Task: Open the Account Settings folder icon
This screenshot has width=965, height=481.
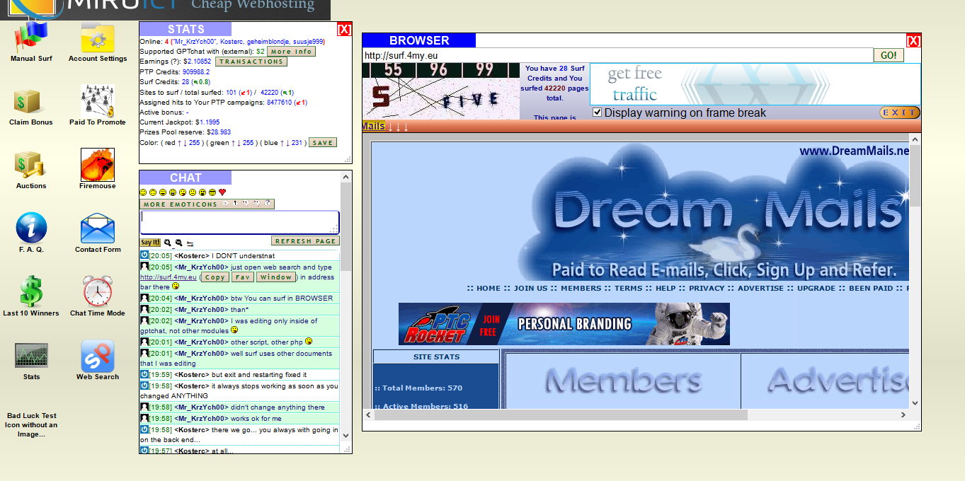Action: (98, 37)
